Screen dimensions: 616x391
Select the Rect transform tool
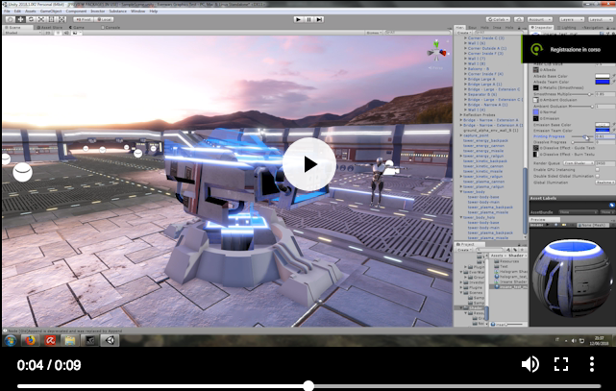click(52, 19)
